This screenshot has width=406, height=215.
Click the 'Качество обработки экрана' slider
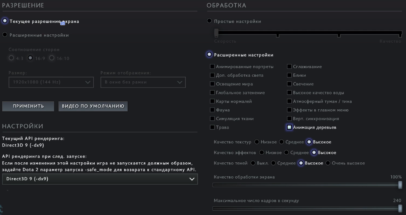pyautogui.click(x=307, y=185)
